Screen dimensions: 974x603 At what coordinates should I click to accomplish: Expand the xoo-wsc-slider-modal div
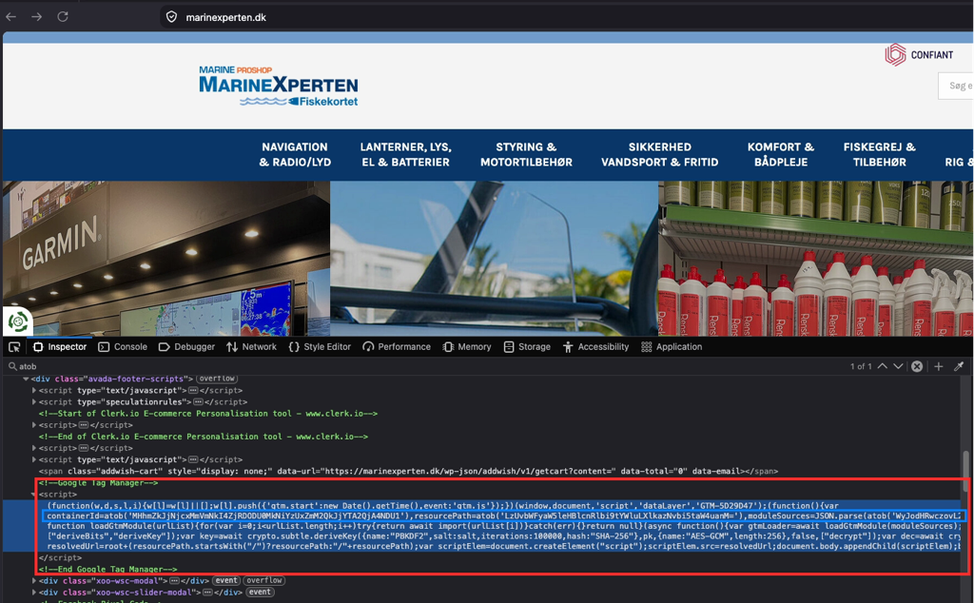coord(33,592)
